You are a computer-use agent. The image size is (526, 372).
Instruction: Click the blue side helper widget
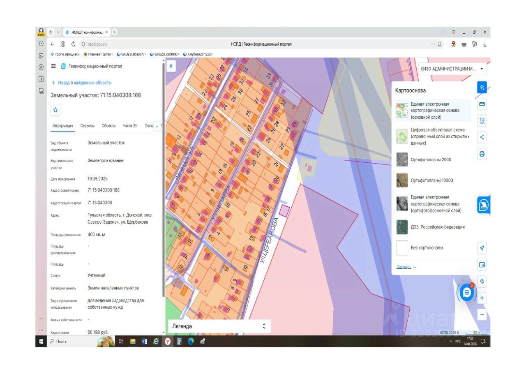click(484, 205)
